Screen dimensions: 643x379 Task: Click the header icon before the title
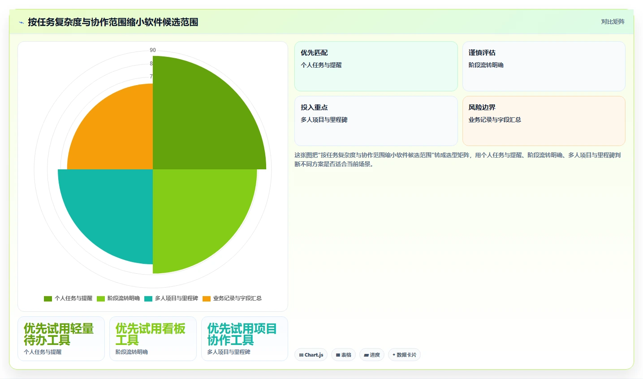pyautogui.click(x=21, y=22)
